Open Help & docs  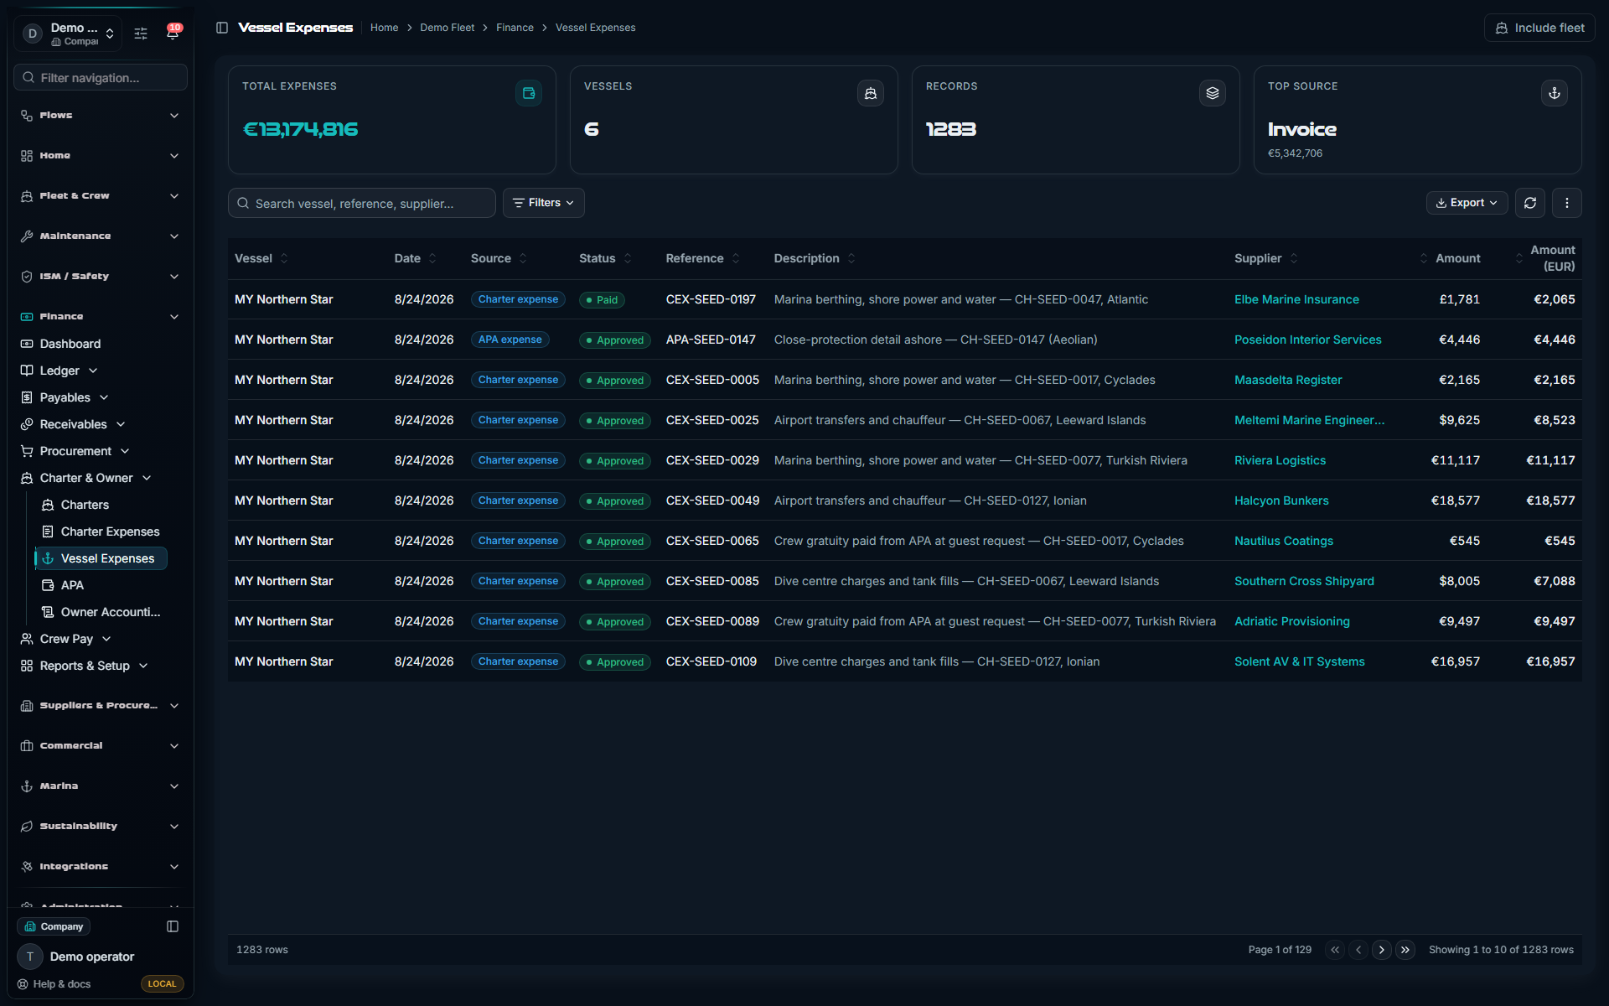(x=54, y=984)
